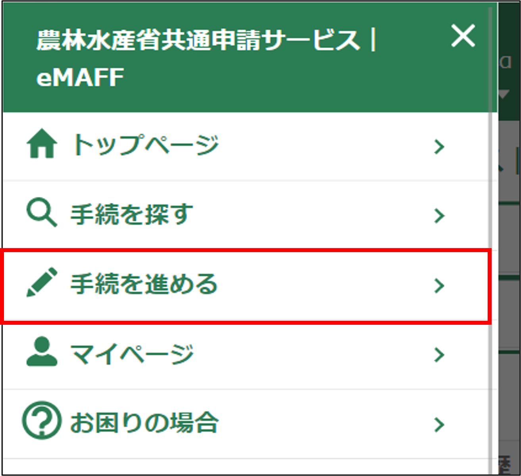Open トップページ menu item

pos(145,145)
